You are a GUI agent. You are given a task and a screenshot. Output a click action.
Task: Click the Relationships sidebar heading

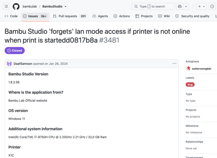[x=194, y=142]
